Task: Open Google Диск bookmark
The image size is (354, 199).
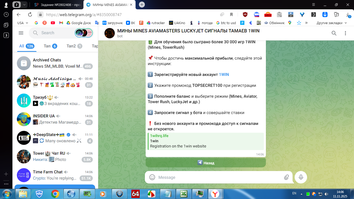Action: (79, 23)
